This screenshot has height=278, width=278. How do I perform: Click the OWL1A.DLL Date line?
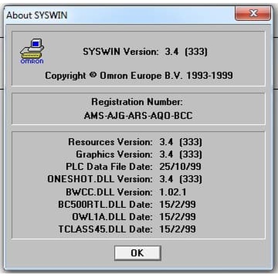134,216
